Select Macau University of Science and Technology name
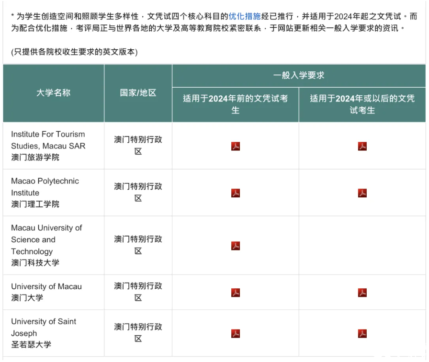Viewport: 429px width, 362px height. pyautogui.click(x=46, y=240)
